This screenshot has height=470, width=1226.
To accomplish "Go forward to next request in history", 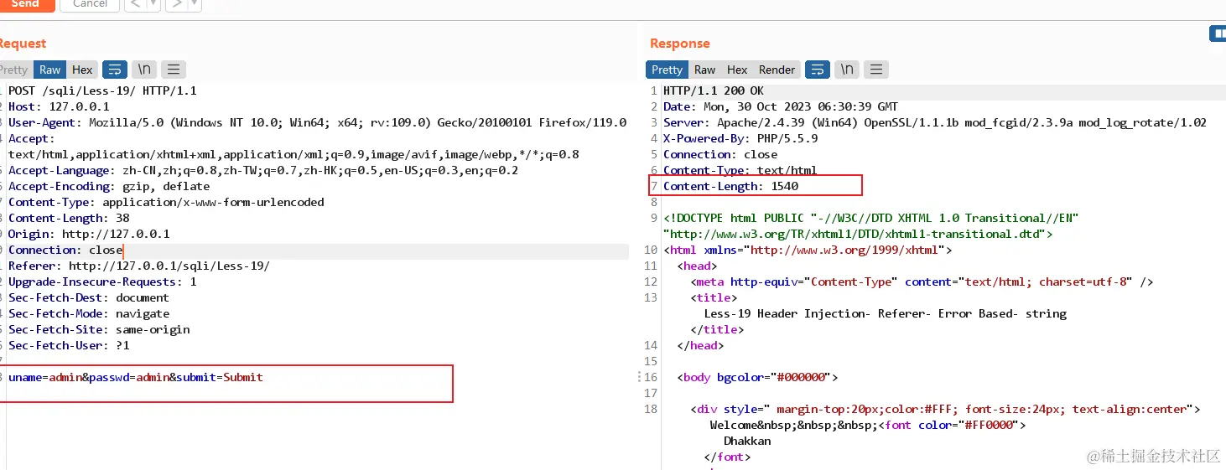I will pyautogui.click(x=175, y=4).
